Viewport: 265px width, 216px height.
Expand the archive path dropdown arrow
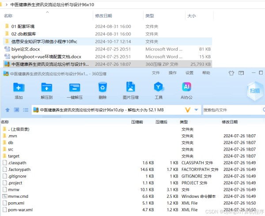click(196, 110)
